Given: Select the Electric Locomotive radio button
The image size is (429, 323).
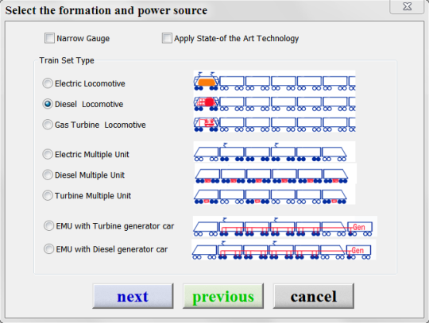Looking at the screenshot, I should coord(48,83).
